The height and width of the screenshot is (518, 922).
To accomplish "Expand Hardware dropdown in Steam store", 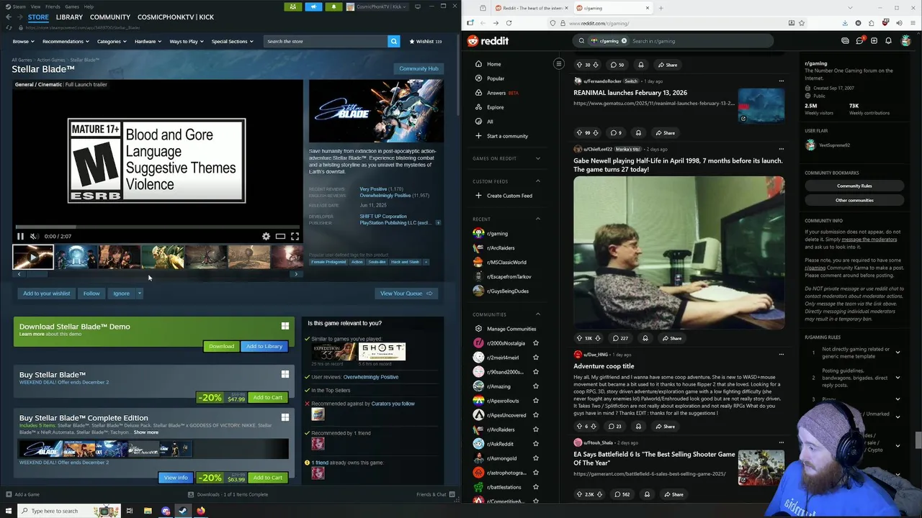I will click(148, 41).
